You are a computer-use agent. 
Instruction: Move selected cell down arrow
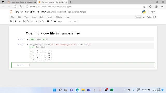36,21
